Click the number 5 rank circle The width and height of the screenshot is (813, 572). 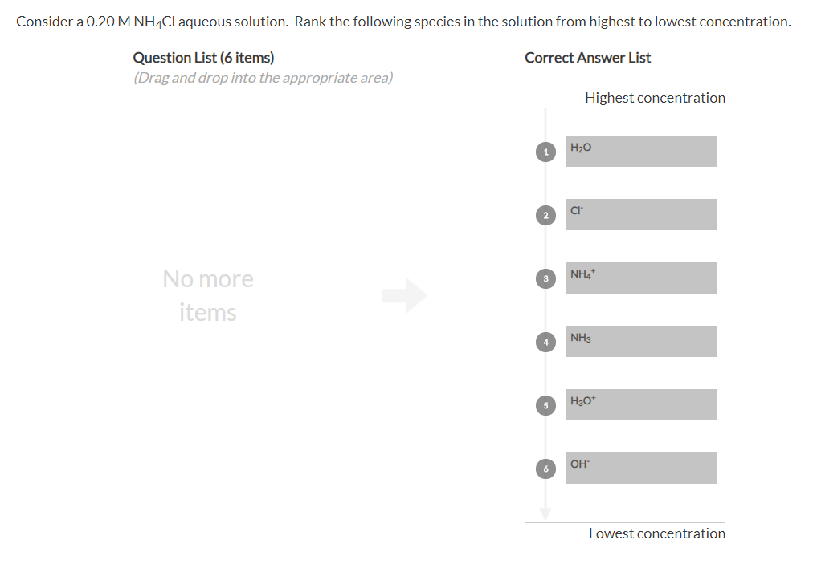[x=545, y=405]
